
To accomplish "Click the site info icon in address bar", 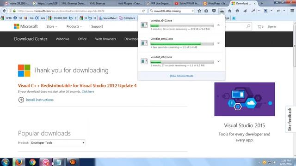I will point(10,11).
